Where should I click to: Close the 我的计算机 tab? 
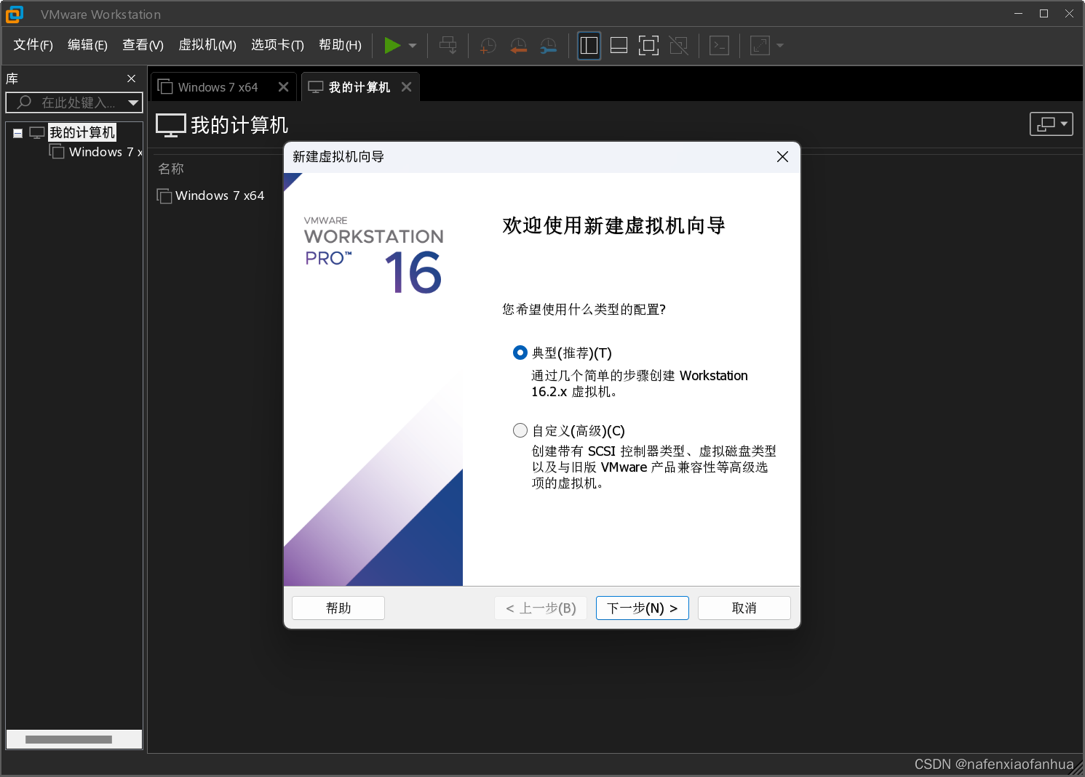407,87
